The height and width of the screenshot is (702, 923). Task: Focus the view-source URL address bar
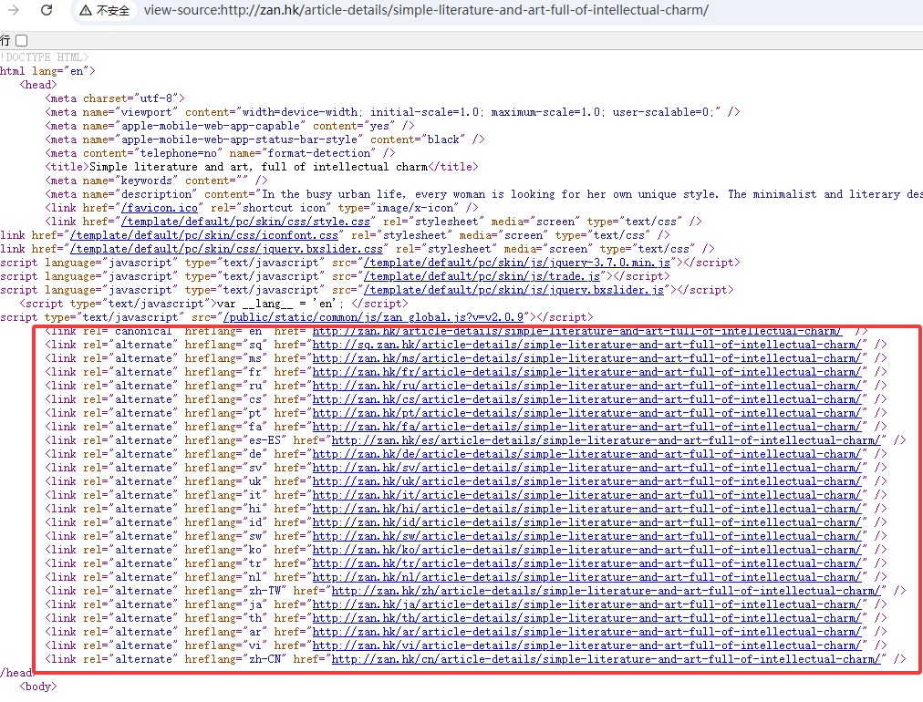coord(426,11)
